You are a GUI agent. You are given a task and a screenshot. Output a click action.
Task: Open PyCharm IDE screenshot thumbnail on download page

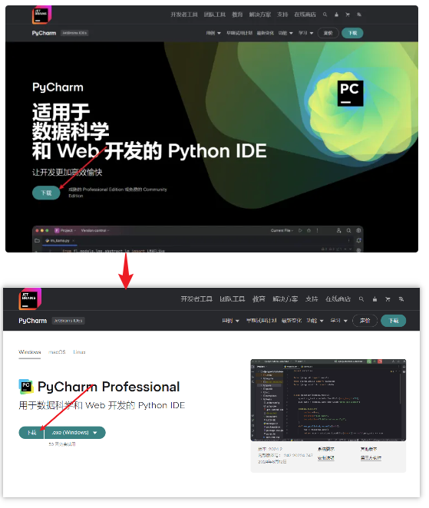328,400
